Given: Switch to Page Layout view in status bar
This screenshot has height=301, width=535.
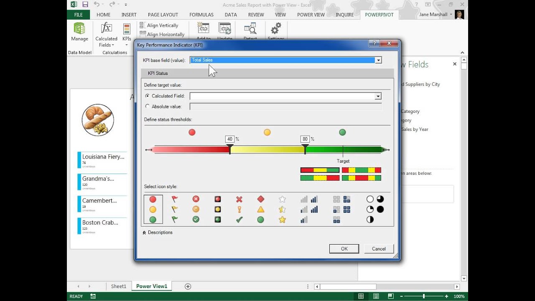Looking at the screenshot, I should point(376,296).
